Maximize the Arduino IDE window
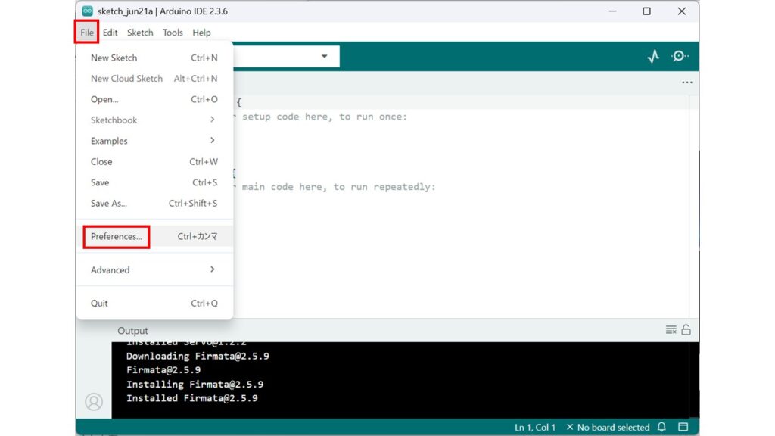775x436 pixels. coord(646,11)
